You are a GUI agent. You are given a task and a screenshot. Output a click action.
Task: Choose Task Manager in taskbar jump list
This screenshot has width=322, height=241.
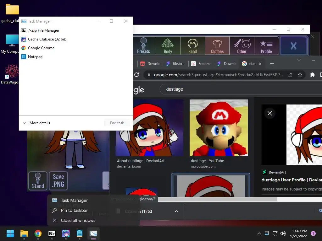pos(93,200)
